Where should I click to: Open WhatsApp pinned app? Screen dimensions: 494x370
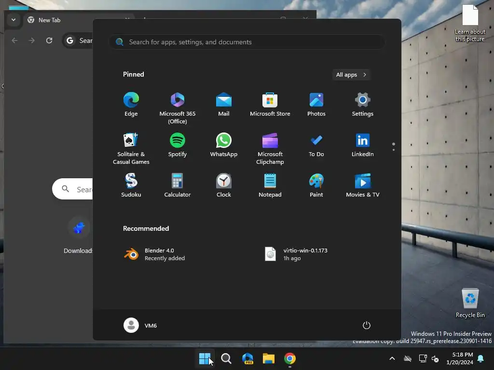[224, 145]
